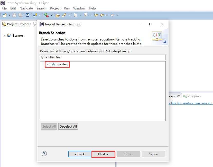
Task: Click the Search flashlight toolbar icon
Action: pyautogui.click(x=64, y=15)
